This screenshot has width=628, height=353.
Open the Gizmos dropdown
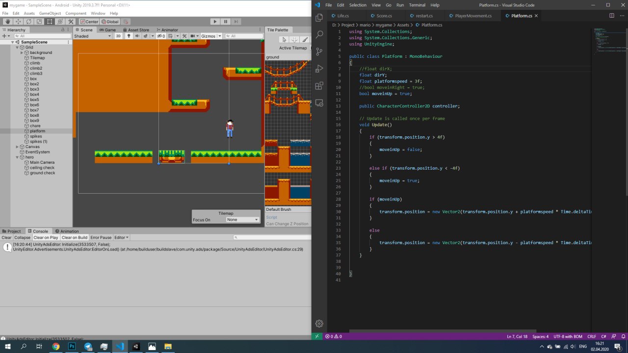tap(211, 36)
